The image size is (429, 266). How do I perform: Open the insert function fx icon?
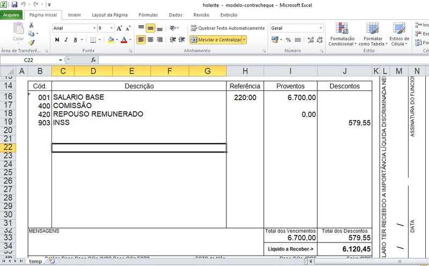tap(93, 60)
